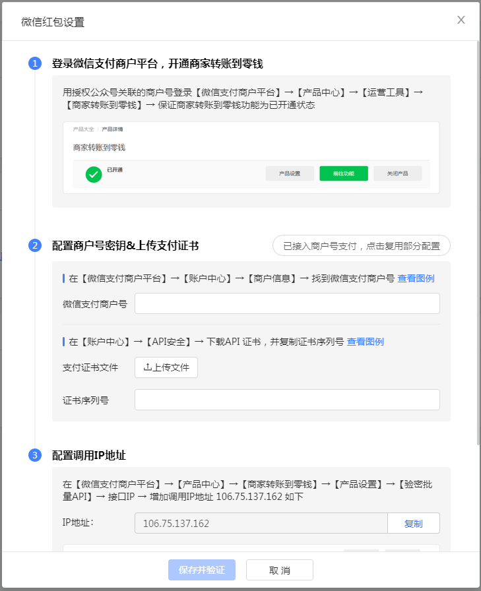Click the 微信红包设置 dialog title
The image size is (481, 591).
53,22
